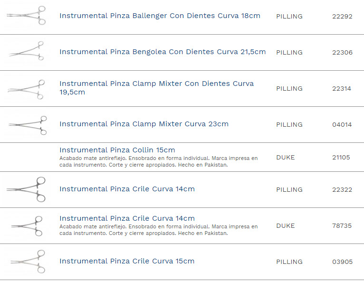Click product code 03905
364x281 pixels.
click(342, 262)
